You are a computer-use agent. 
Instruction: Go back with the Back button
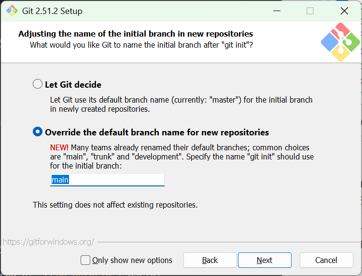(210, 260)
